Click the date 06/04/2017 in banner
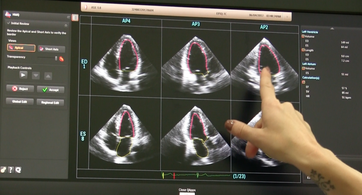The image size is (362, 195). pos(256,16)
